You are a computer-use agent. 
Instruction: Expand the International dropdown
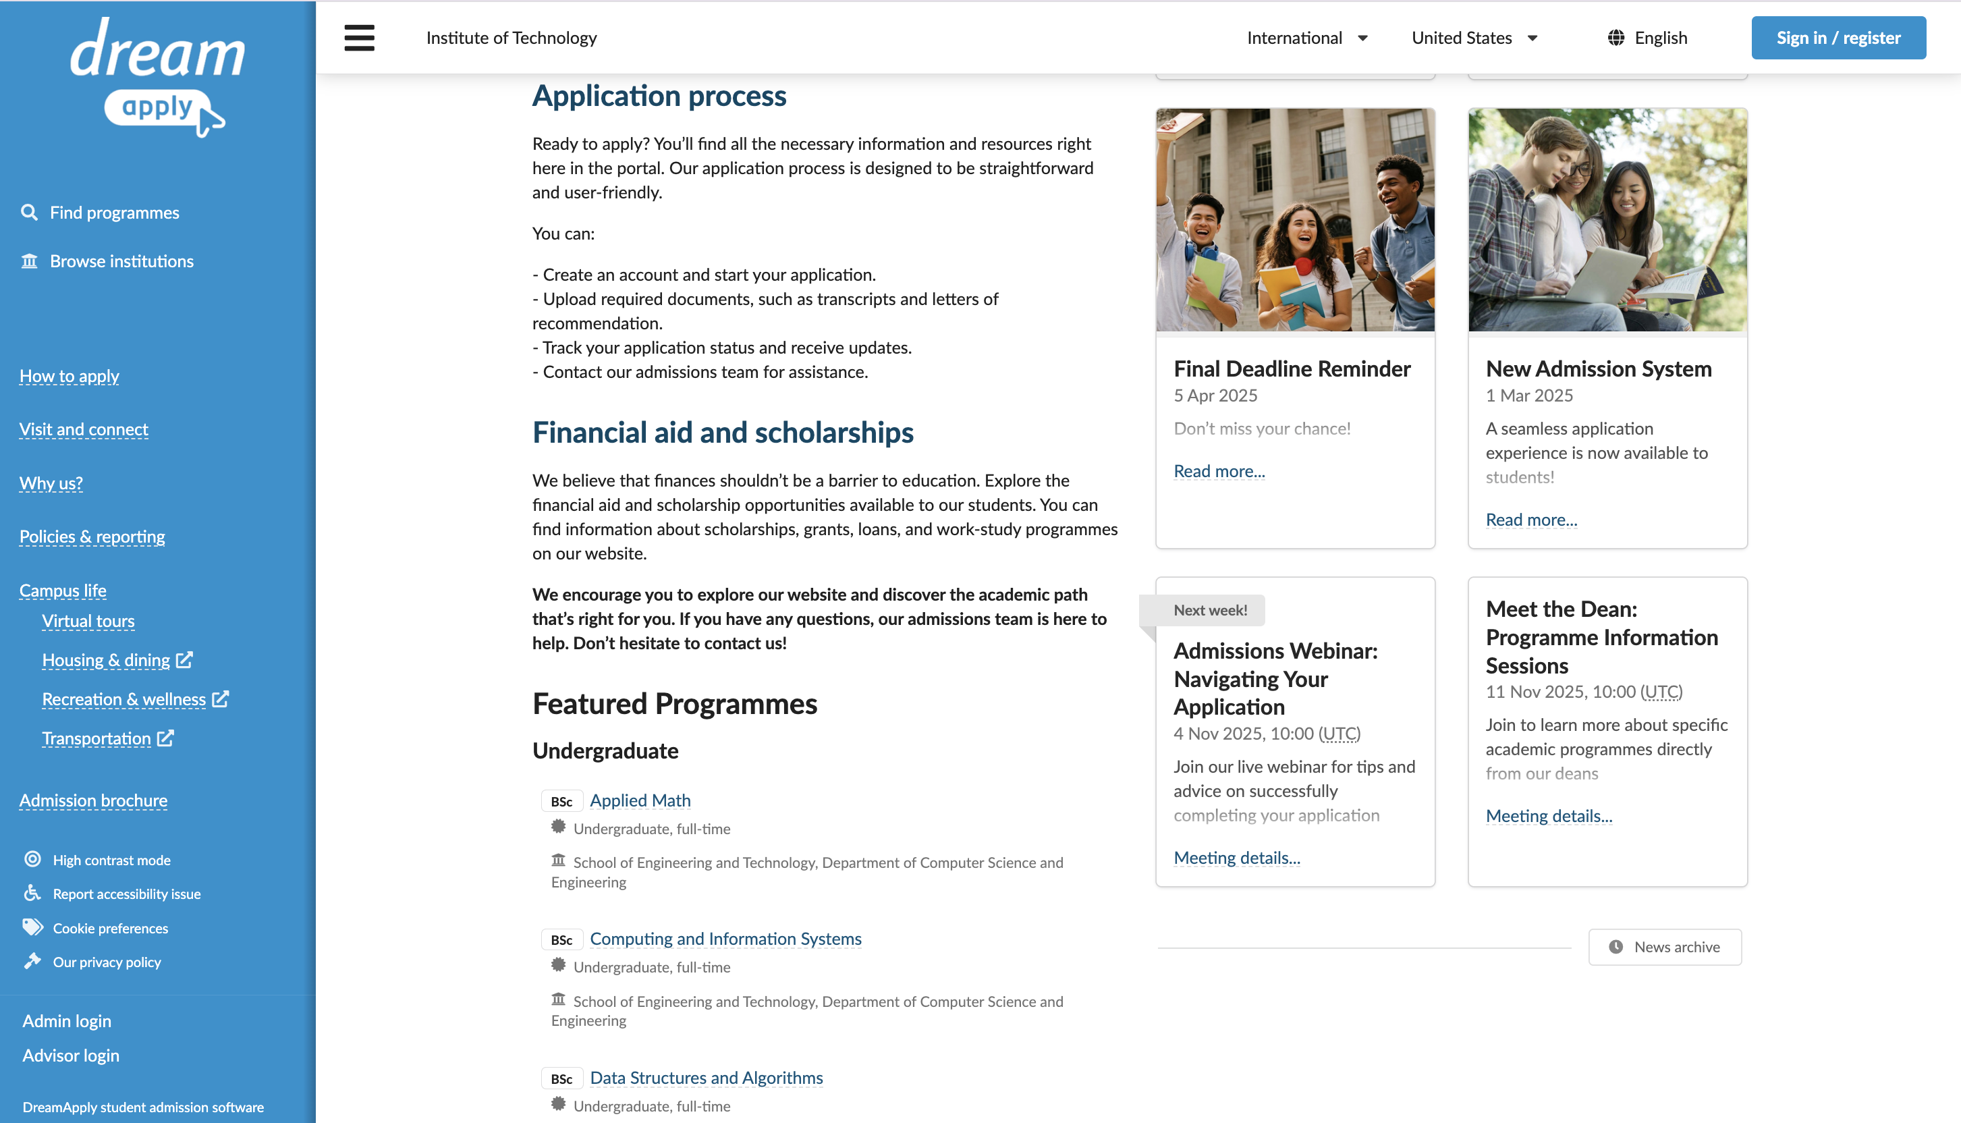[x=1308, y=38]
